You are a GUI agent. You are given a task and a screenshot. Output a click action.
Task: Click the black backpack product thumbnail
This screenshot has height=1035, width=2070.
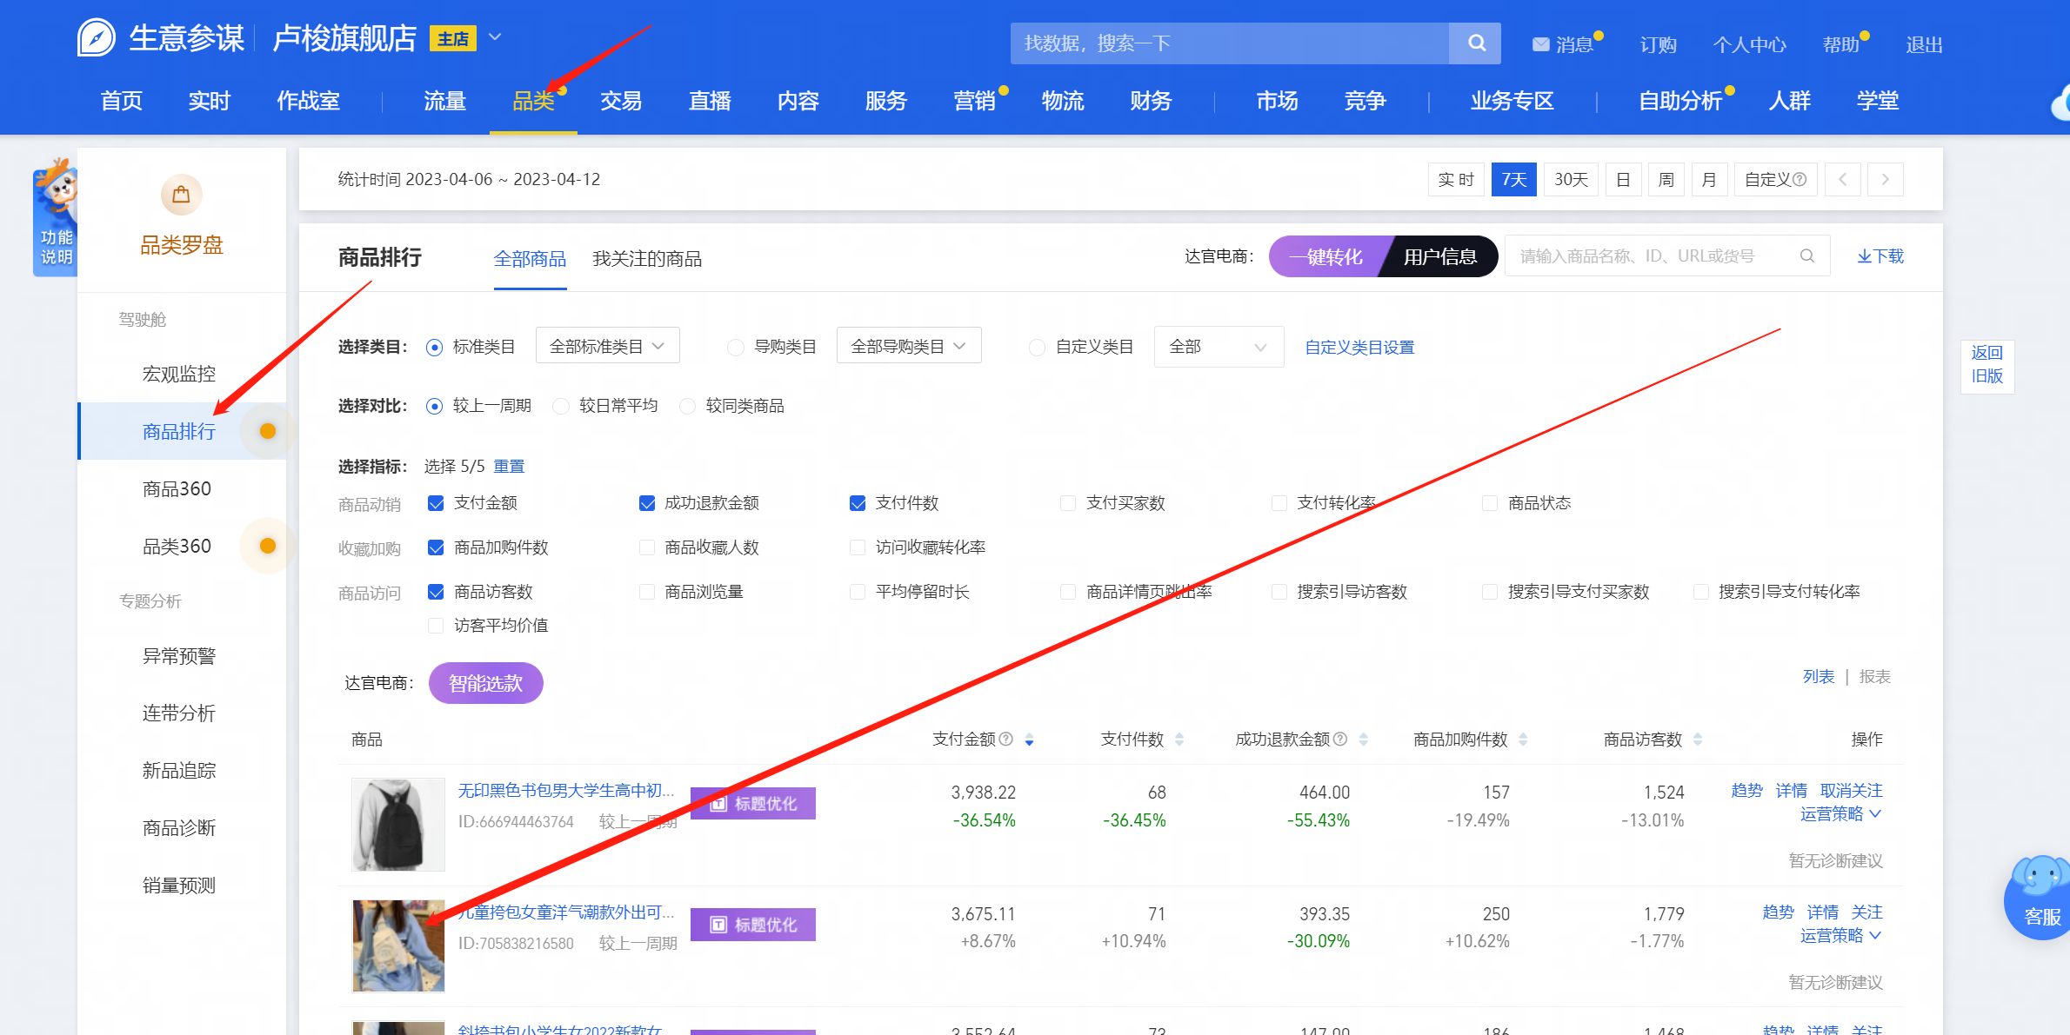398,824
